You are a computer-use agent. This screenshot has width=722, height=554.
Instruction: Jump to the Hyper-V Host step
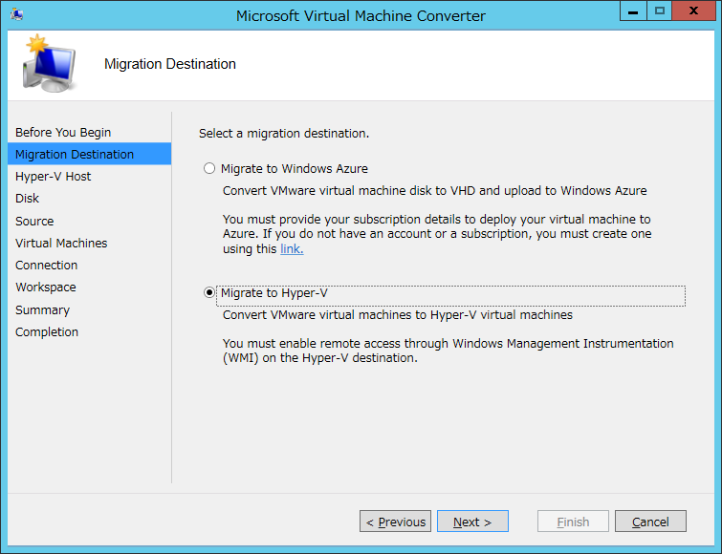click(x=53, y=177)
